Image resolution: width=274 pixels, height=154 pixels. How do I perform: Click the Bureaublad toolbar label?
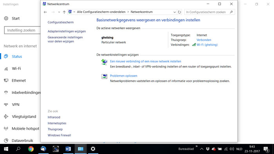pyautogui.click(x=186, y=149)
